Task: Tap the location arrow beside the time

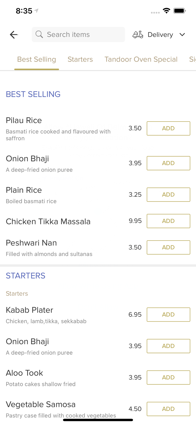Action: pyautogui.click(x=36, y=11)
